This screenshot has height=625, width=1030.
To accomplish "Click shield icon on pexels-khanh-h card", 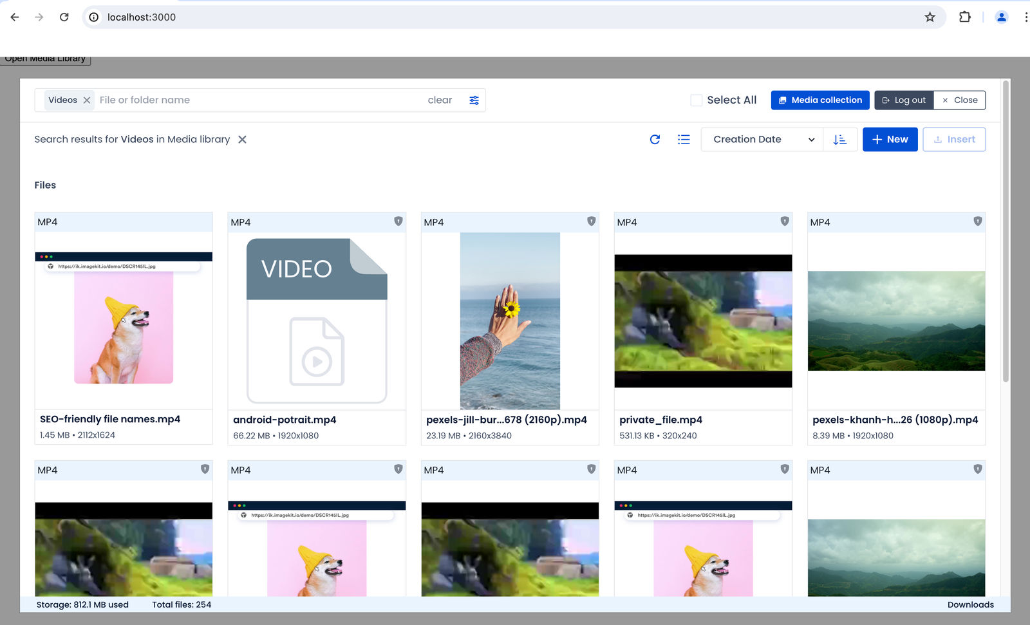I will (978, 221).
